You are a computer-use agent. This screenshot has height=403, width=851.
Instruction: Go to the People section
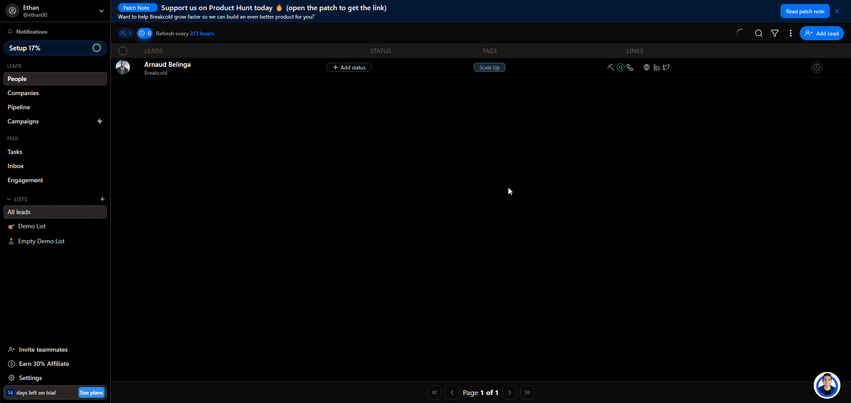[x=55, y=79]
